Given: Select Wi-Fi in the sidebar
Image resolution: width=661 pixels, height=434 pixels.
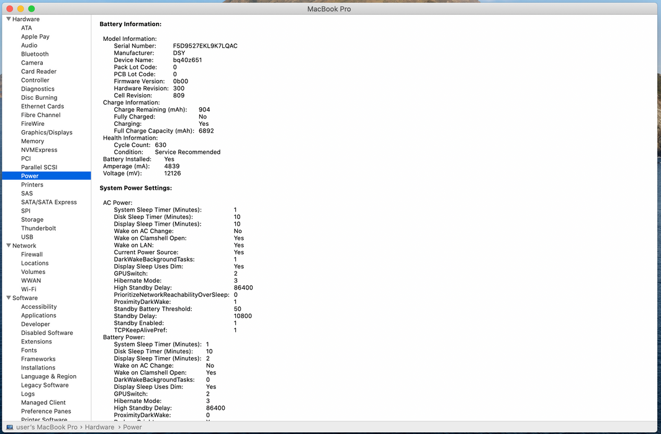Looking at the screenshot, I should [29, 289].
